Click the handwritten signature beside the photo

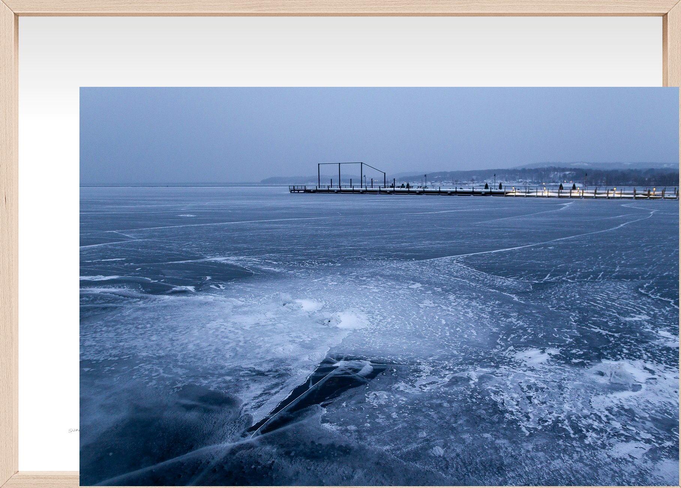point(74,431)
